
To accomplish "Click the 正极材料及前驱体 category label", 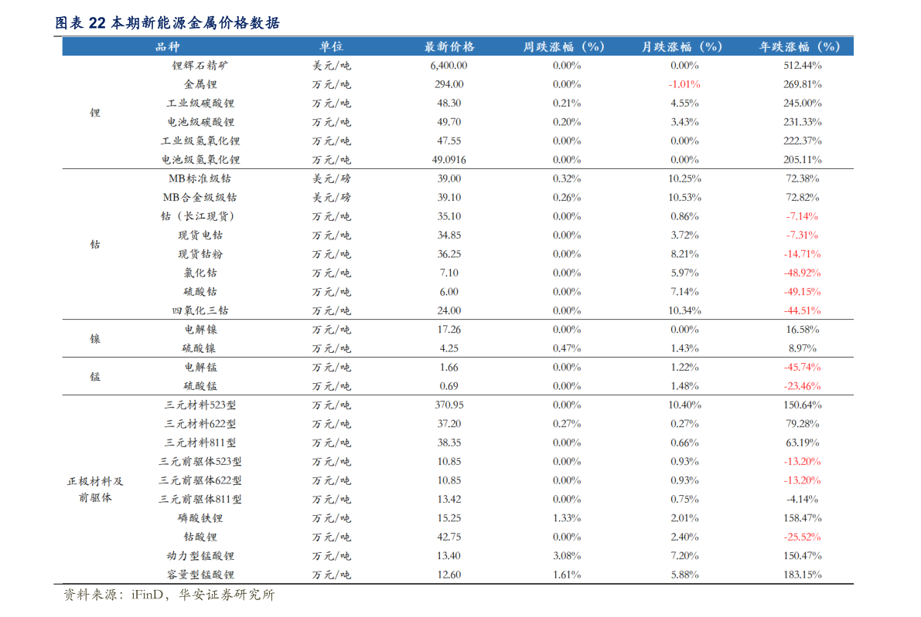I will 95,490.
